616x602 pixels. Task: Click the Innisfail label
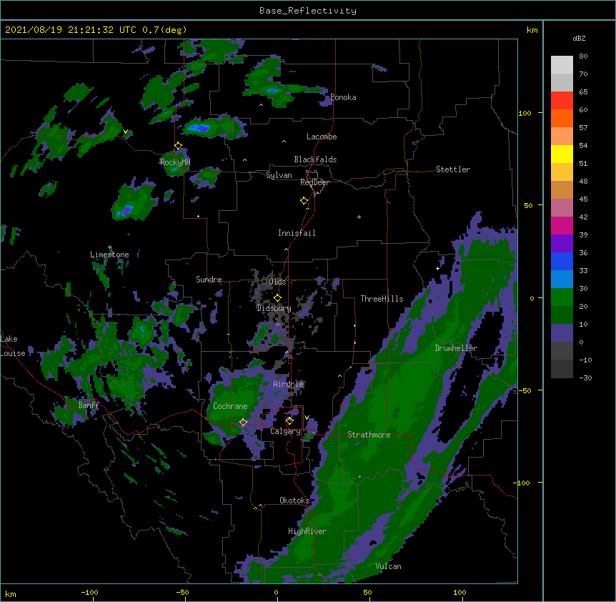(x=297, y=233)
